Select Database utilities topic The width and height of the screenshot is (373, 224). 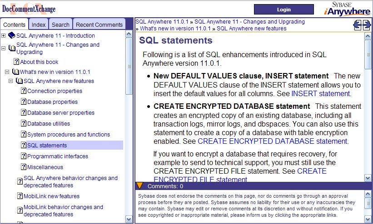click(x=49, y=123)
